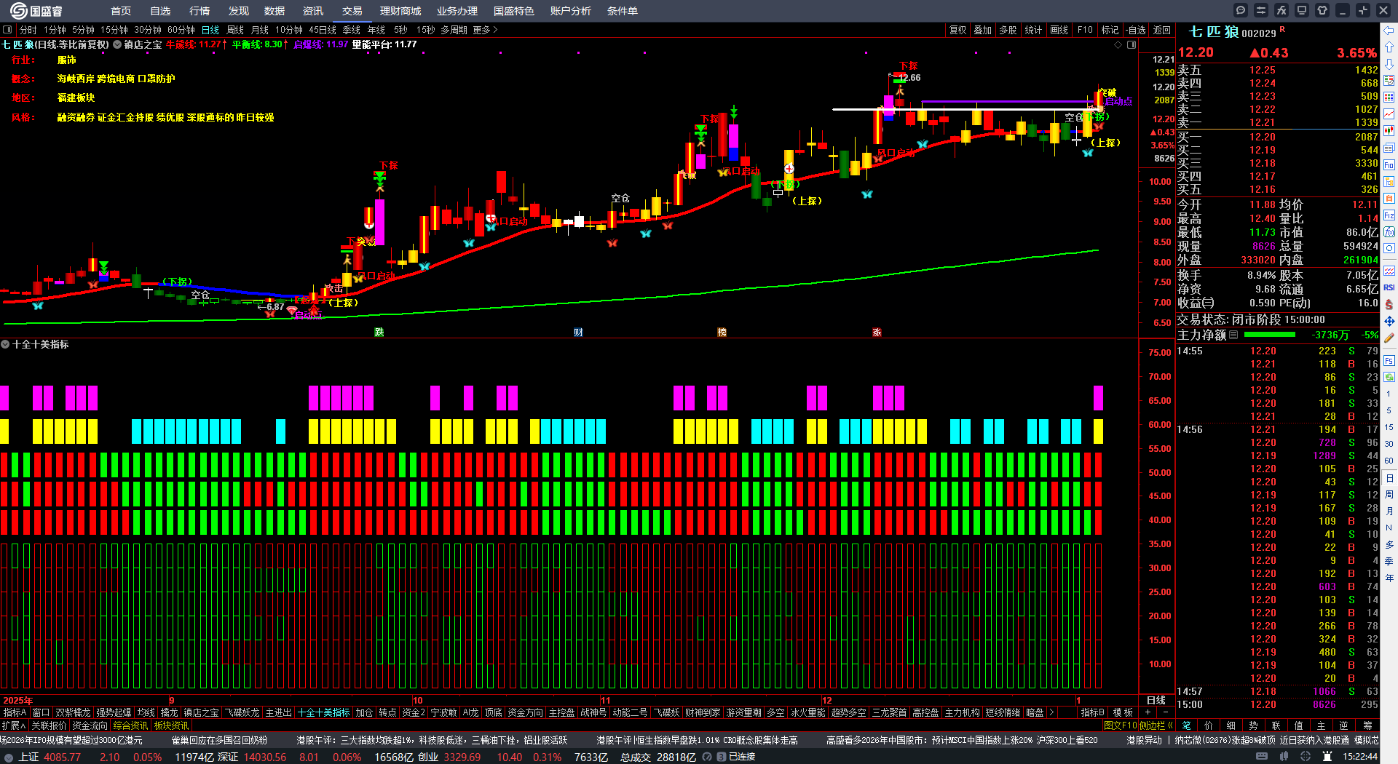
Task: Open the hierarchy tree icon in sidebar
Action: click(x=1389, y=181)
